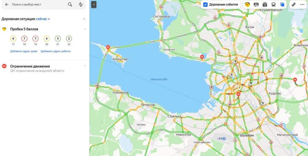Toggle the traffic level 5 indicator icon
308x156 pixels.
(248, 5)
